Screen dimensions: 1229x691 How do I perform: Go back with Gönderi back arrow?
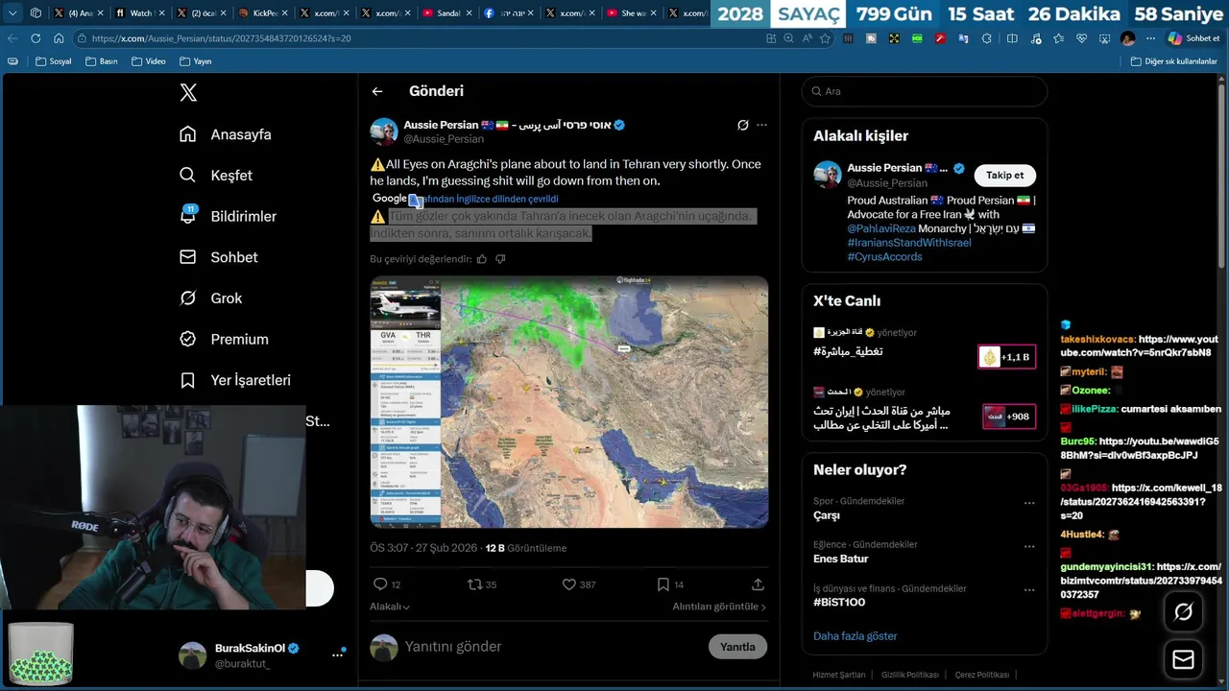tap(377, 91)
